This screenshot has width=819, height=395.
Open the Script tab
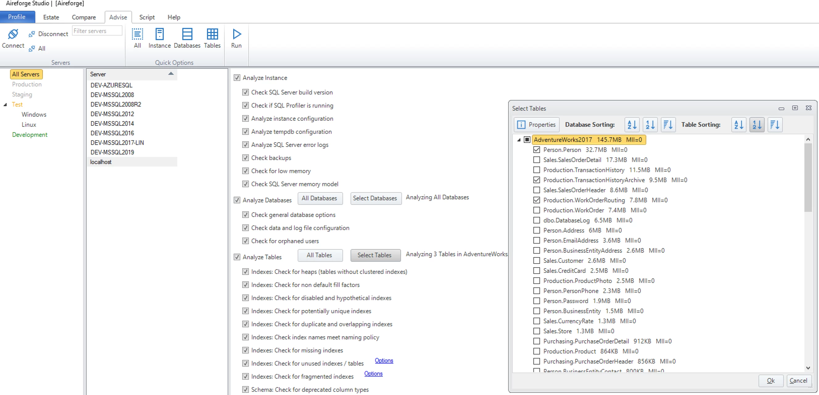[x=147, y=17]
